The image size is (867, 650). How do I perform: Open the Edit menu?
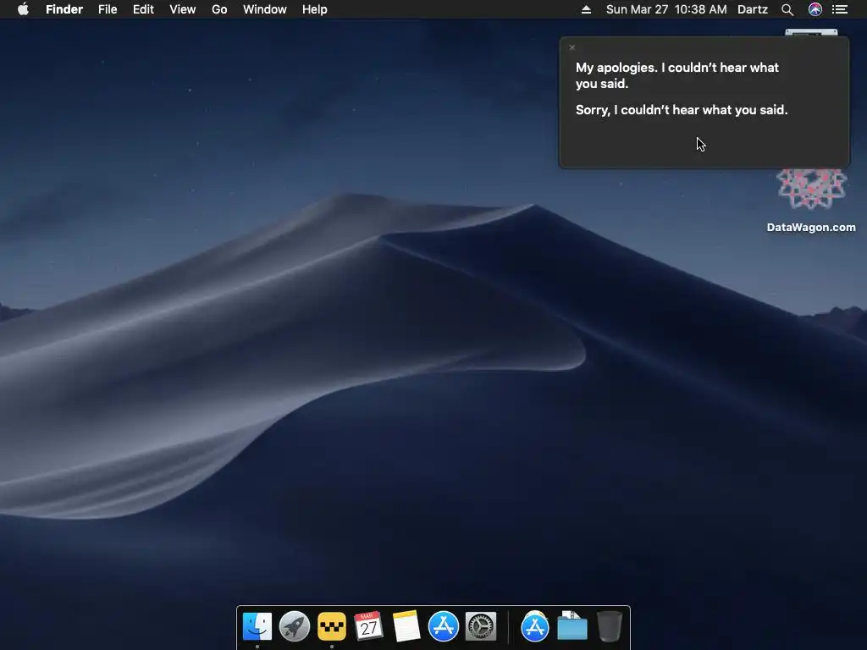click(143, 9)
